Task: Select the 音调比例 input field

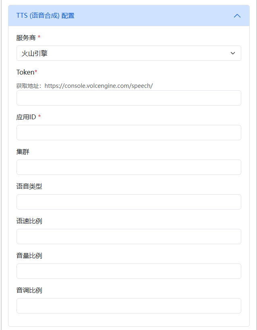Action: pos(128,306)
